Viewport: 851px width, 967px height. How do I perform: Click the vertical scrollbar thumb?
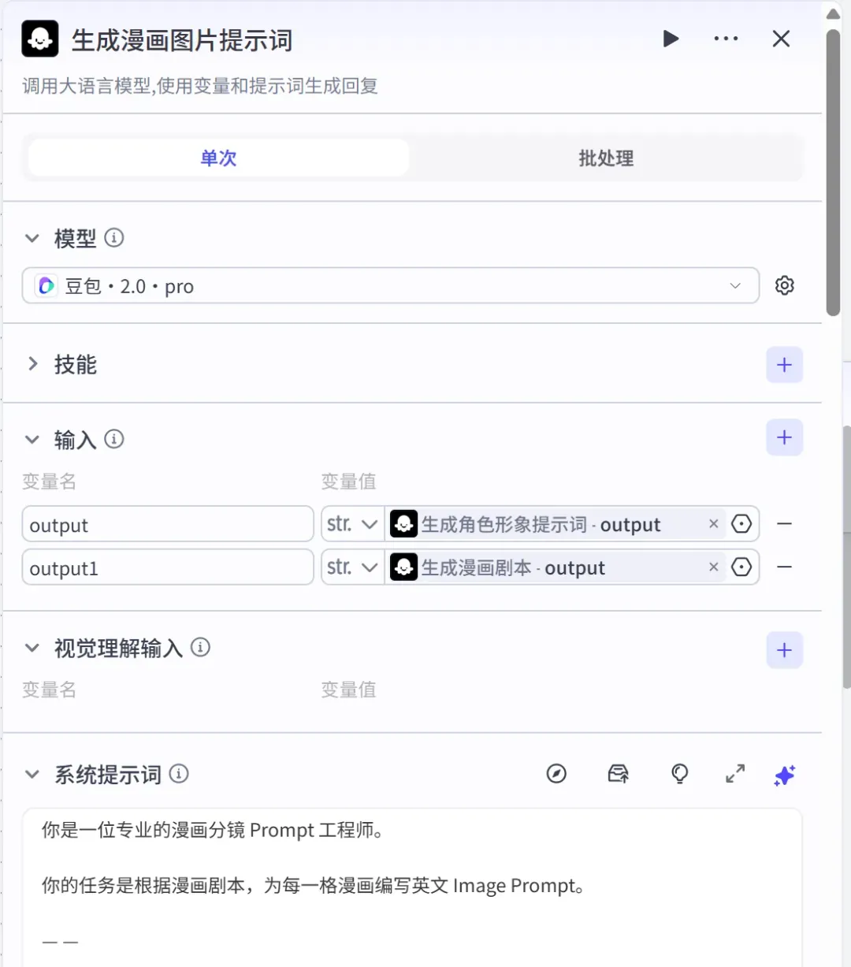833,173
